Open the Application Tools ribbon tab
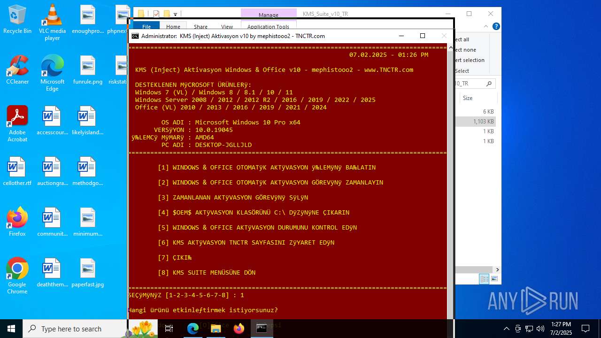Viewport: 601px width, 338px height. [x=269, y=27]
